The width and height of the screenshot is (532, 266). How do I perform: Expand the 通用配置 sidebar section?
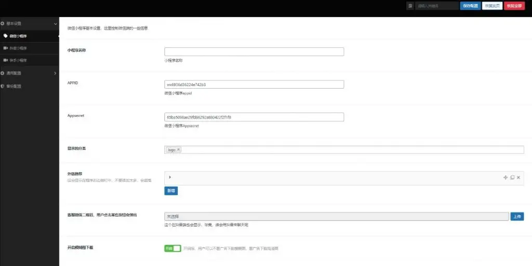coord(55,73)
